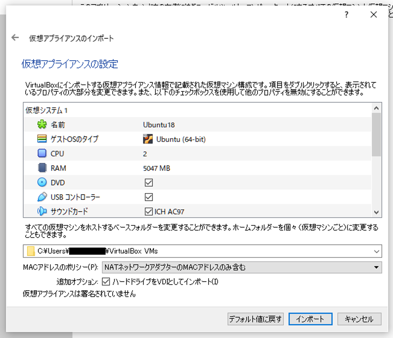This screenshot has width=393, height=338.
Task: Click the 仮想アプライアンスのインポート title text
Action: coord(71,38)
